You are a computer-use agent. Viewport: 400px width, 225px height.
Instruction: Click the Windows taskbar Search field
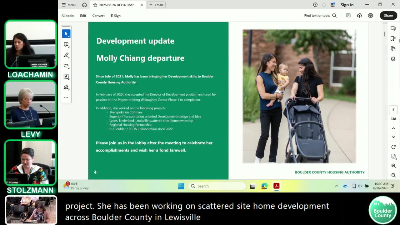(217, 186)
